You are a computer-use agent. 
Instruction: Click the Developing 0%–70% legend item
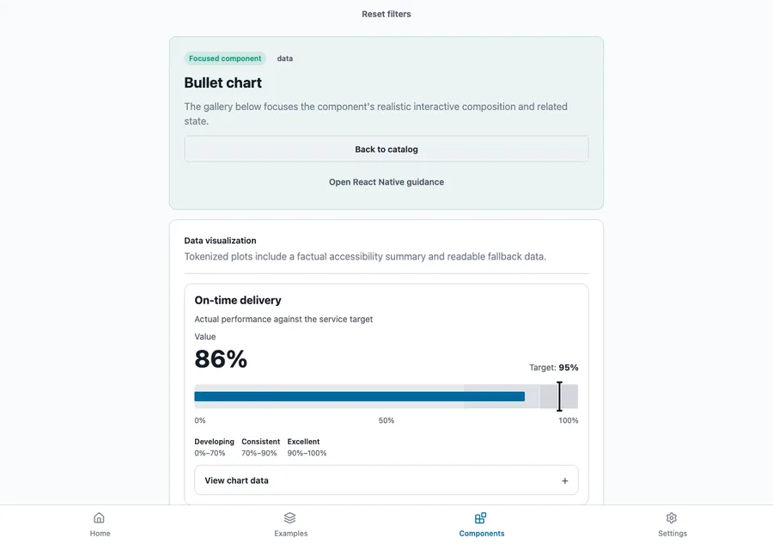[x=214, y=447]
